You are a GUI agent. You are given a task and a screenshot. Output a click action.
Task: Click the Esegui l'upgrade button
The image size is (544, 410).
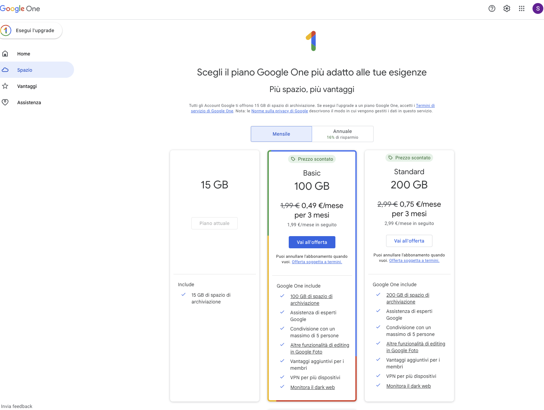[x=31, y=30]
